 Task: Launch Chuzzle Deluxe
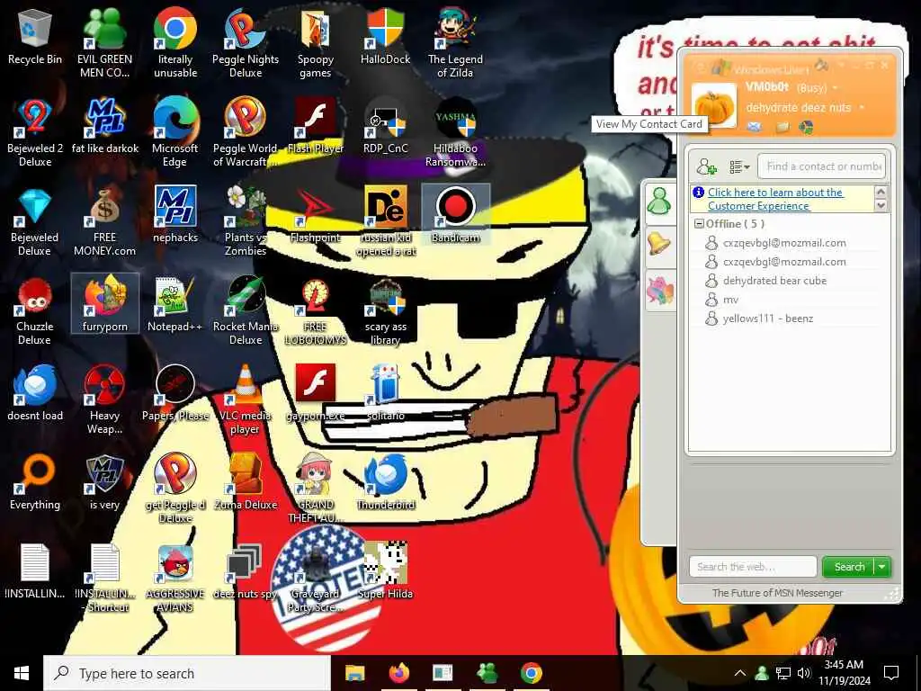click(35, 310)
